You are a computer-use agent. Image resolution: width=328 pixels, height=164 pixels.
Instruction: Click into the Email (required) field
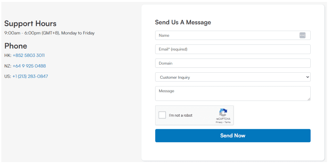pyautogui.click(x=233, y=49)
